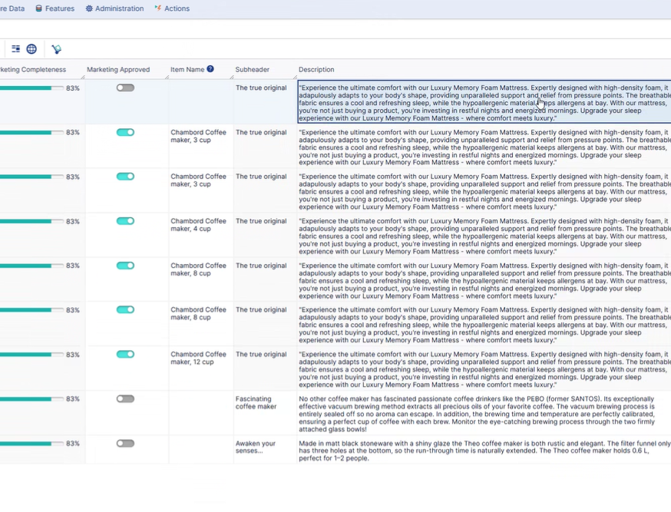Click the column configuration list icon

[x=15, y=49]
